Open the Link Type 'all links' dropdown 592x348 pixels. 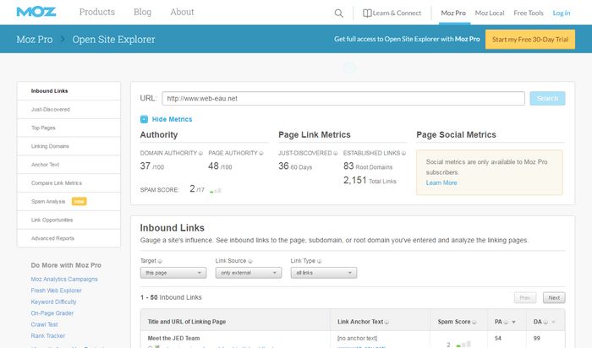click(324, 273)
